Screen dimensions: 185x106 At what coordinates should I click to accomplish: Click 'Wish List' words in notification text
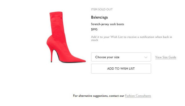pyautogui.click(x=116, y=37)
